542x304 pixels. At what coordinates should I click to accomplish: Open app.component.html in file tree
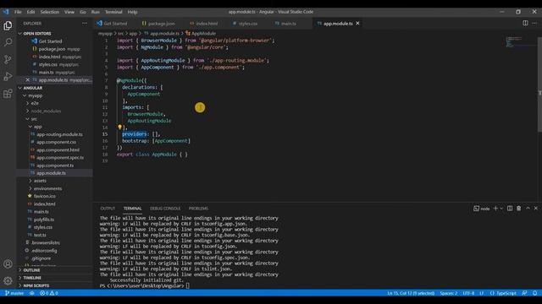tap(58, 150)
